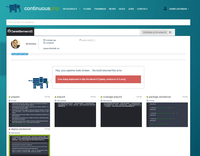
Task: Open the master branch commit link
Action: pyautogui.click(x=88, y=40)
